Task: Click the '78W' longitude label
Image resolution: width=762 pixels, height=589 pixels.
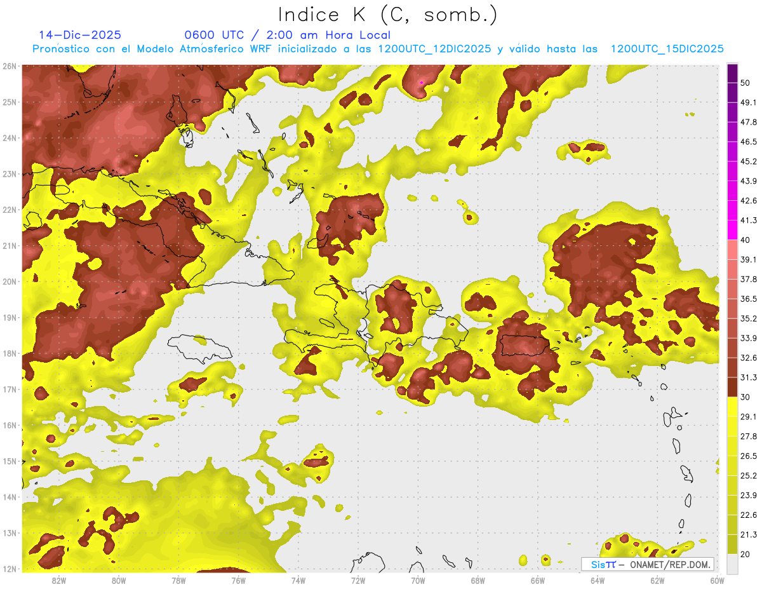Action: (x=178, y=581)
